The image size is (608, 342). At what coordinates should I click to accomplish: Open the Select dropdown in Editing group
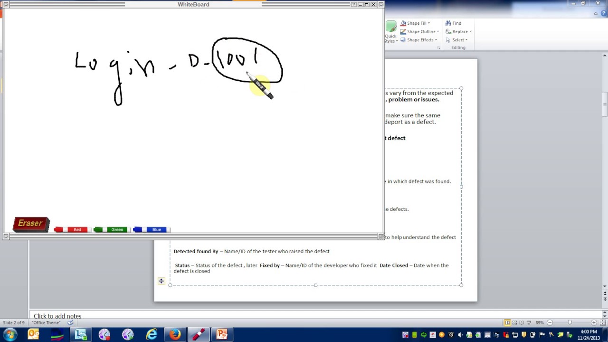456,40
